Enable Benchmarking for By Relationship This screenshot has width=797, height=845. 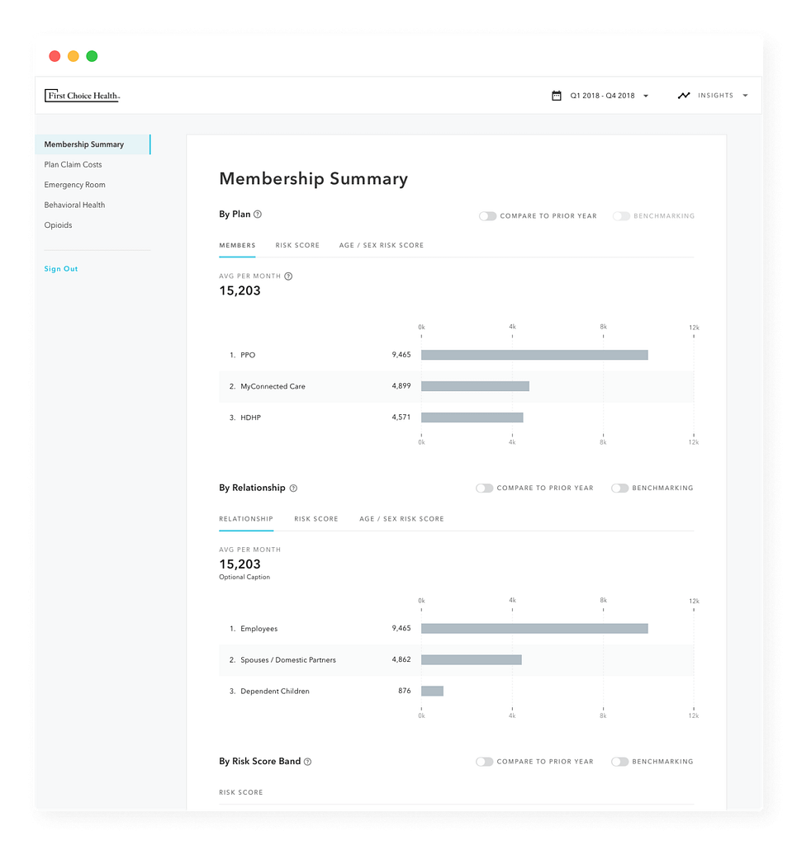click(x=619, y=488)
